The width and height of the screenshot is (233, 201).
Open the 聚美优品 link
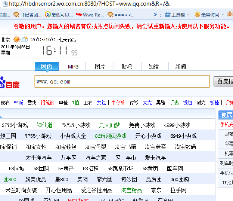point(36,179)
